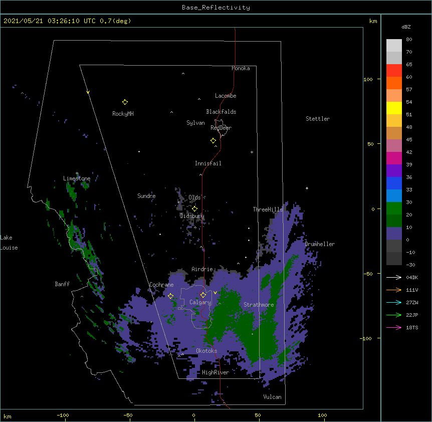Screen dimensions: 432x422
Task: Click the Didsbury city label
Action: [x=192, y=216]
